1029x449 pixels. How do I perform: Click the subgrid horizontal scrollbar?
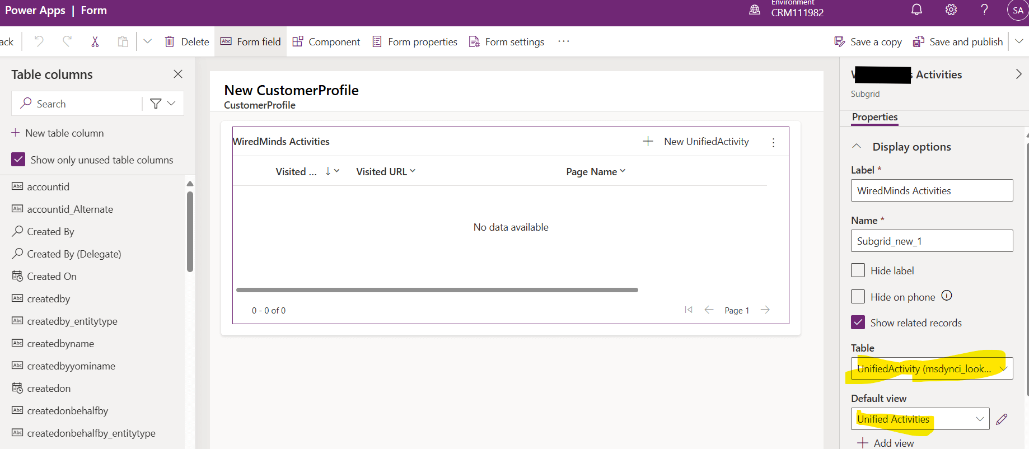(437, 290)
